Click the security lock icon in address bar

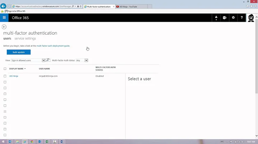(78, 6)
